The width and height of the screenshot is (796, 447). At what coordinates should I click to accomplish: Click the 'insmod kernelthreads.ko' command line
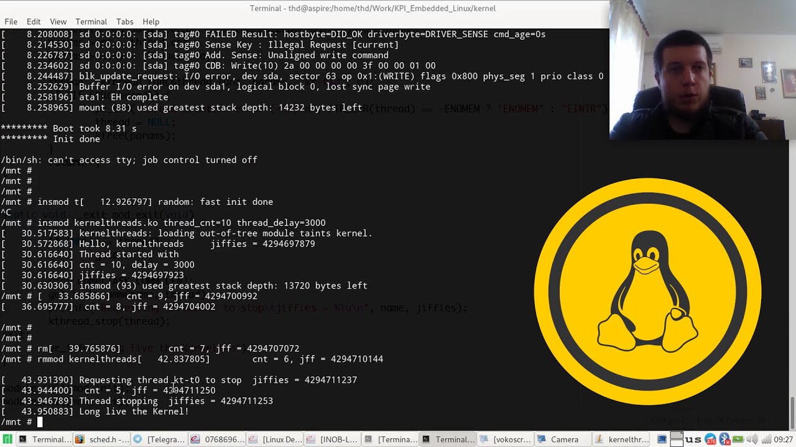tap(163, 223)
